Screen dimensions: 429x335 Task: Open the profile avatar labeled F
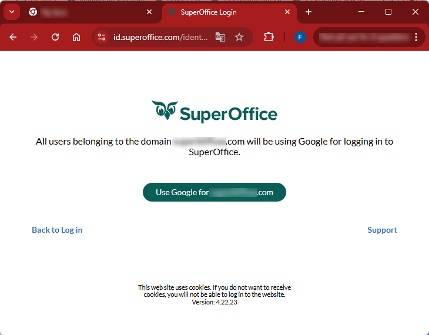point(300,37)
